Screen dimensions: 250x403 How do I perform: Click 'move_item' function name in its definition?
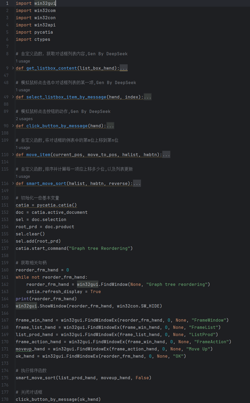38,154
